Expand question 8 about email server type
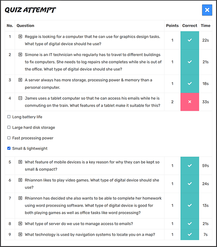 (x=20, y=223)
